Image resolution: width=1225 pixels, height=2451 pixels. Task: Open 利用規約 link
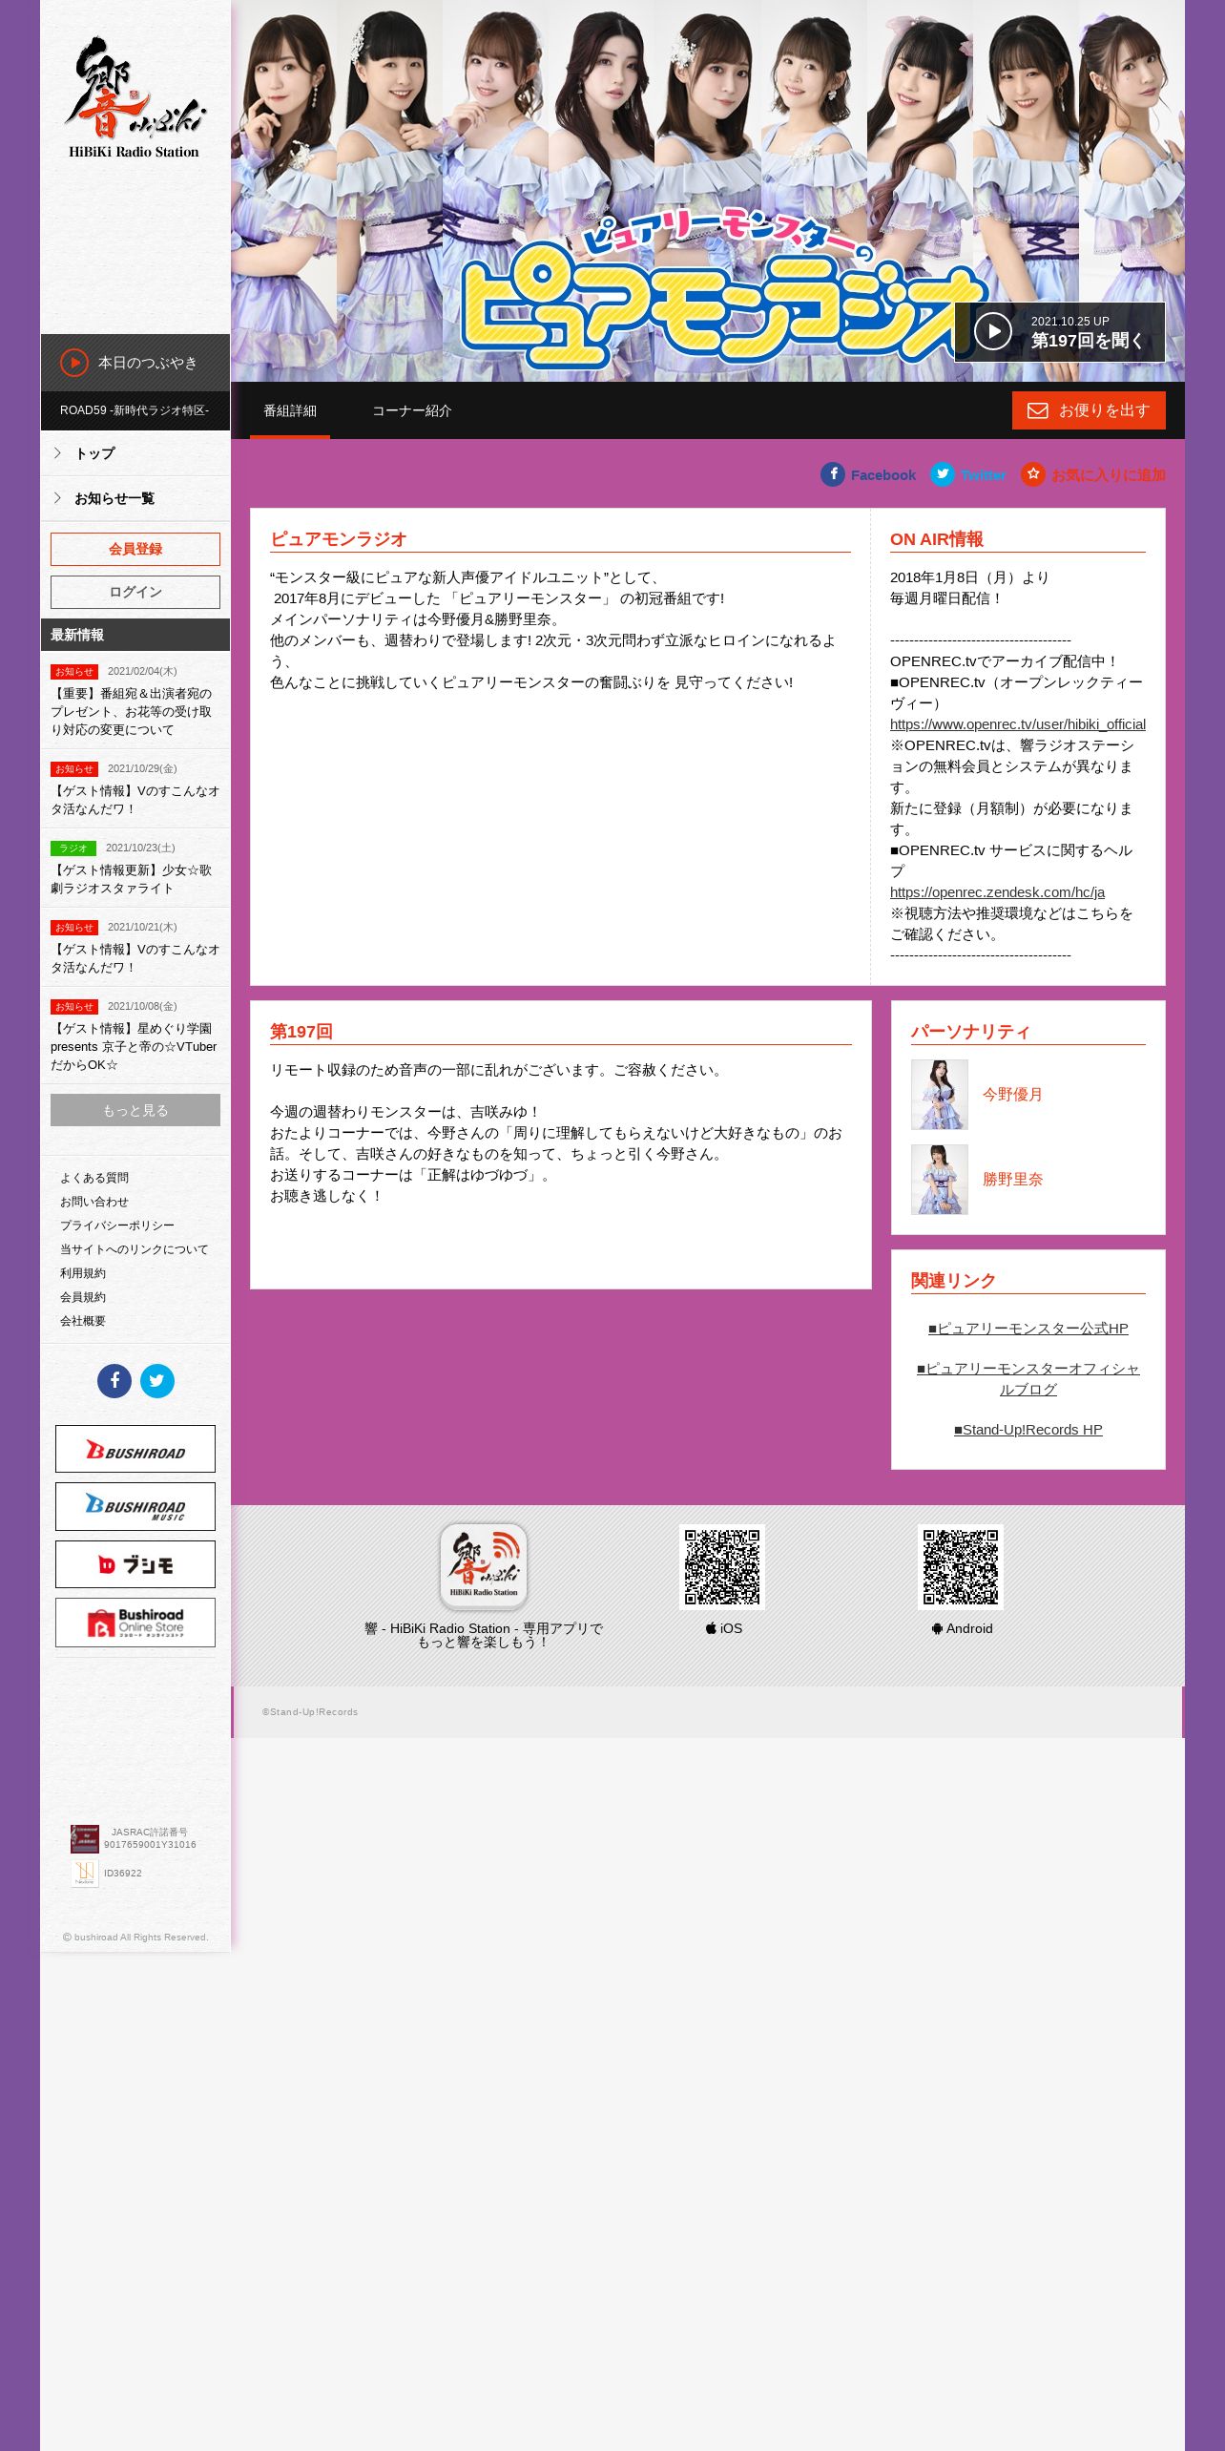tap(83, 1273)
